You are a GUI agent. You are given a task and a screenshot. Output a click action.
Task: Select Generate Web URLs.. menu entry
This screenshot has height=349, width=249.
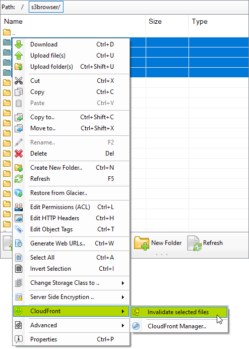[71, 243]
